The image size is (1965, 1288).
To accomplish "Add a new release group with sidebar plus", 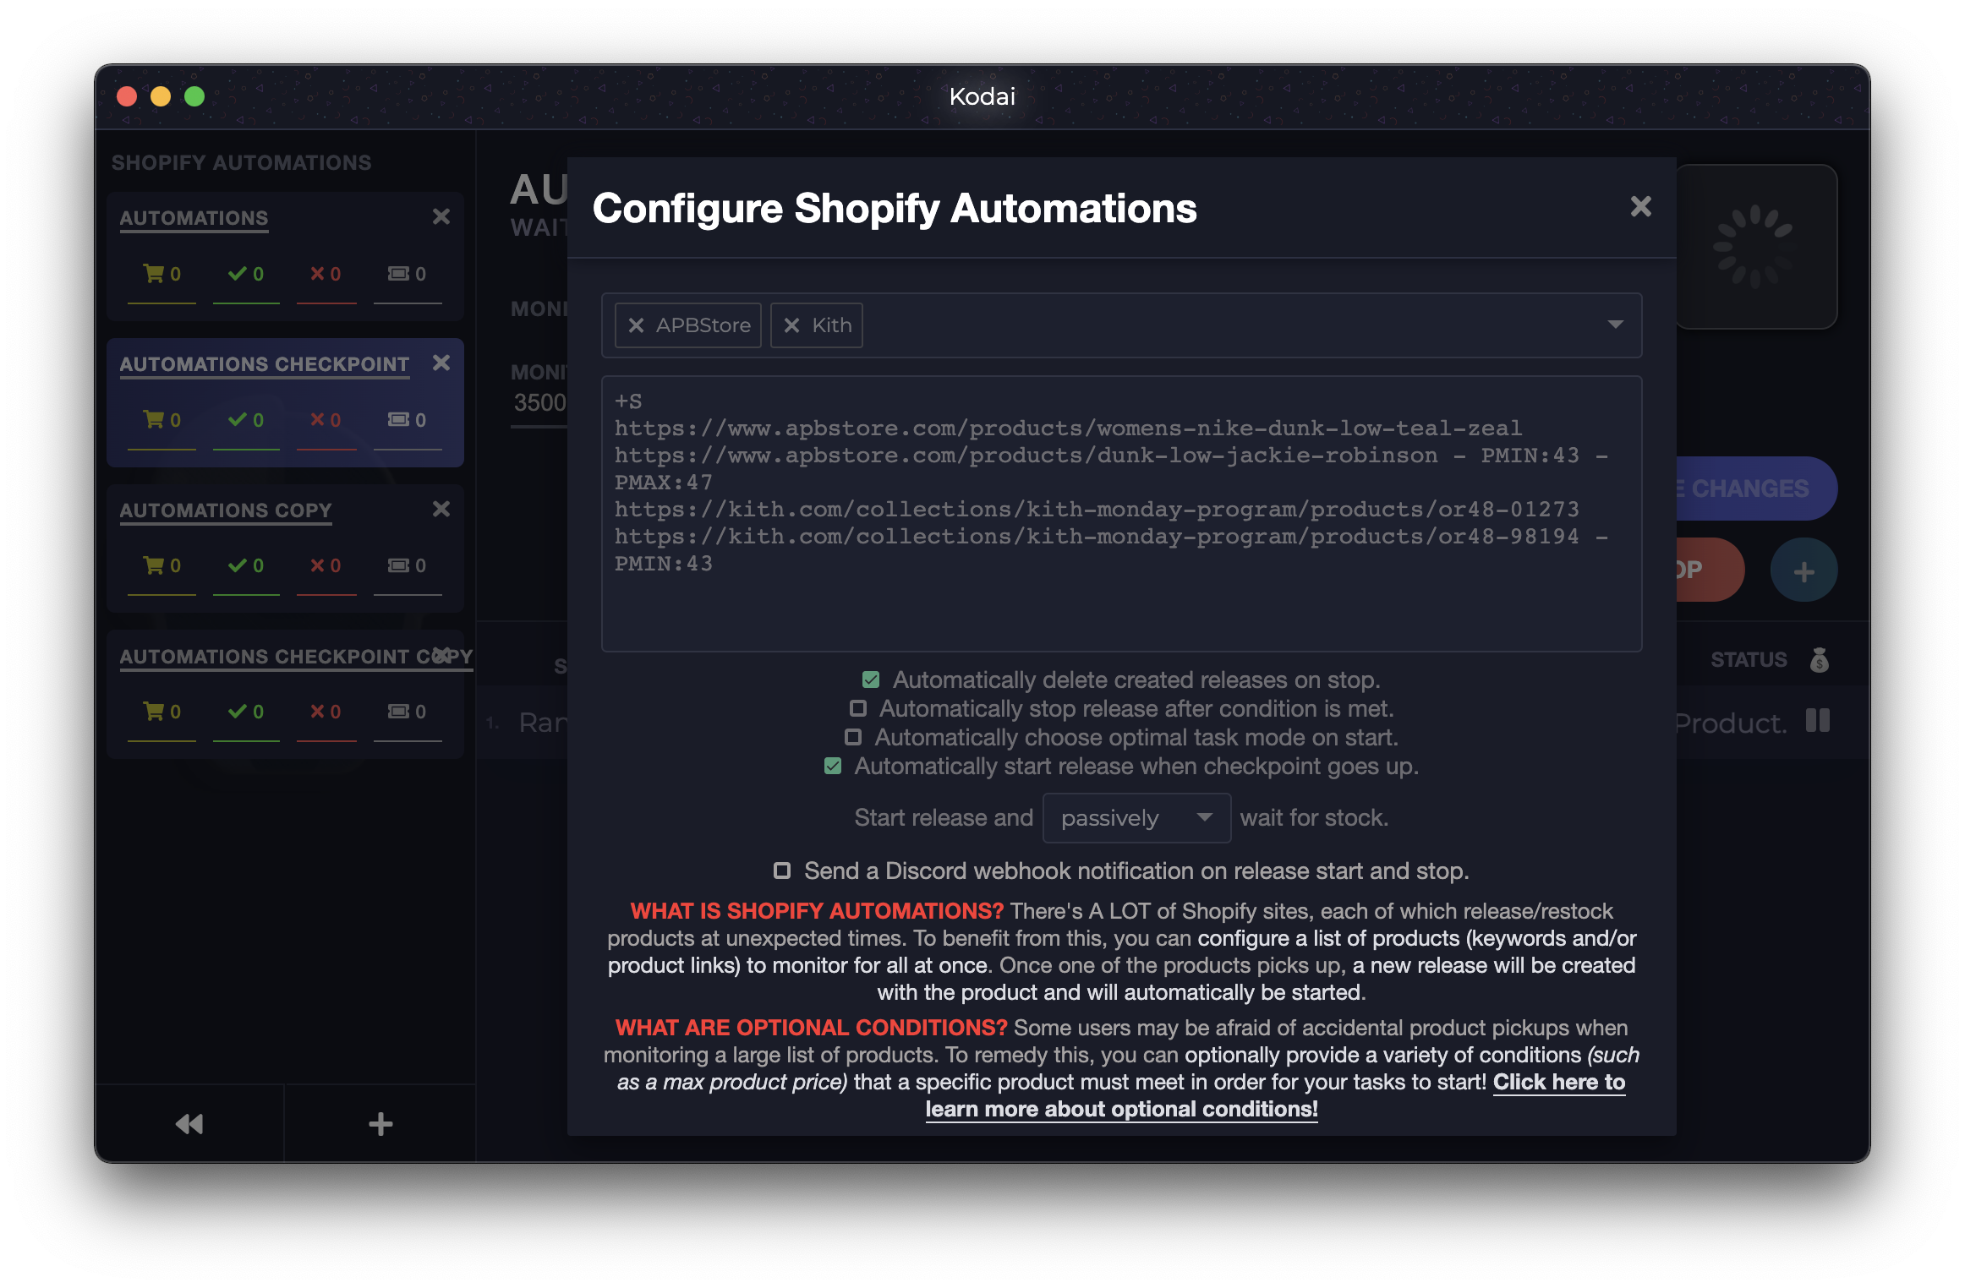I will (x=380, y=1123).
